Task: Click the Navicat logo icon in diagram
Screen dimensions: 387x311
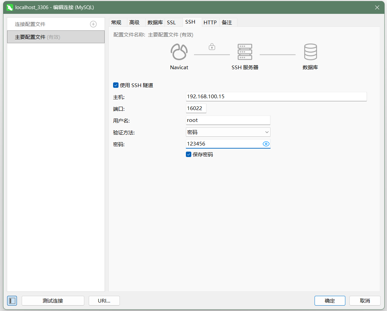Action: click(179, 52)
